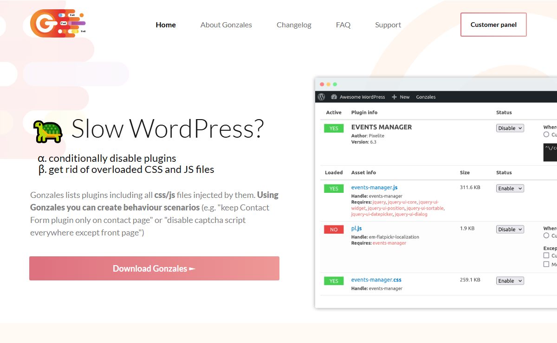
Task: Click the plus icon beside New
Action: point(394,97)
